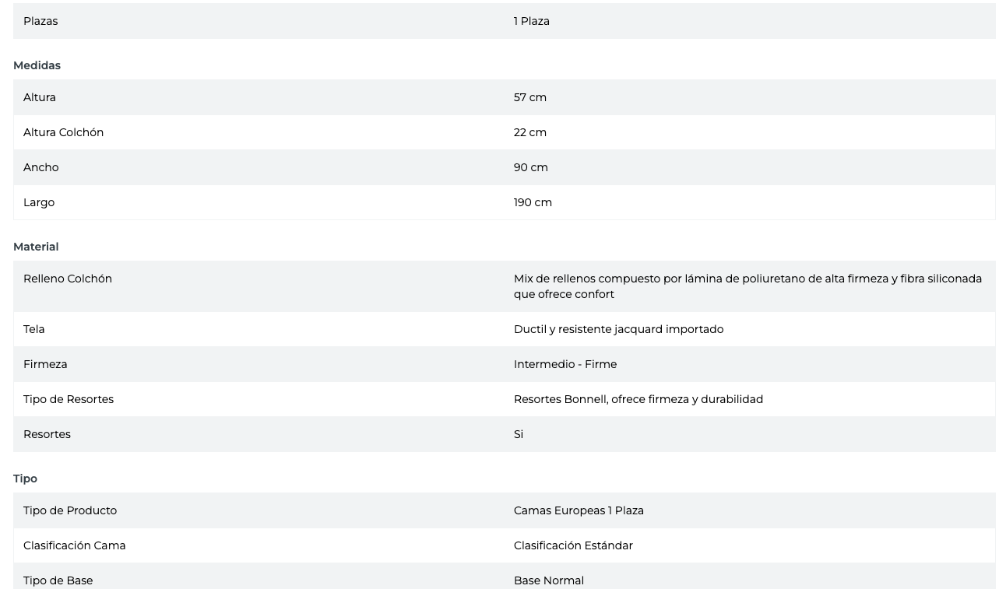Click the 190 cm length value
The image size is (999, 589).
point(533,202)
